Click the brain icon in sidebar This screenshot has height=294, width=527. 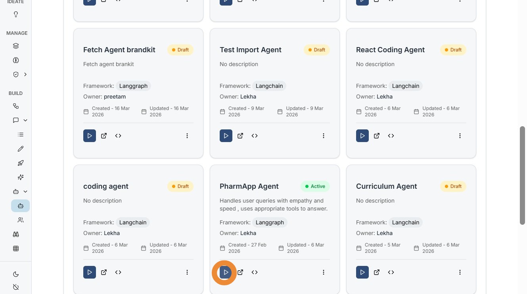tap(16, 60)
